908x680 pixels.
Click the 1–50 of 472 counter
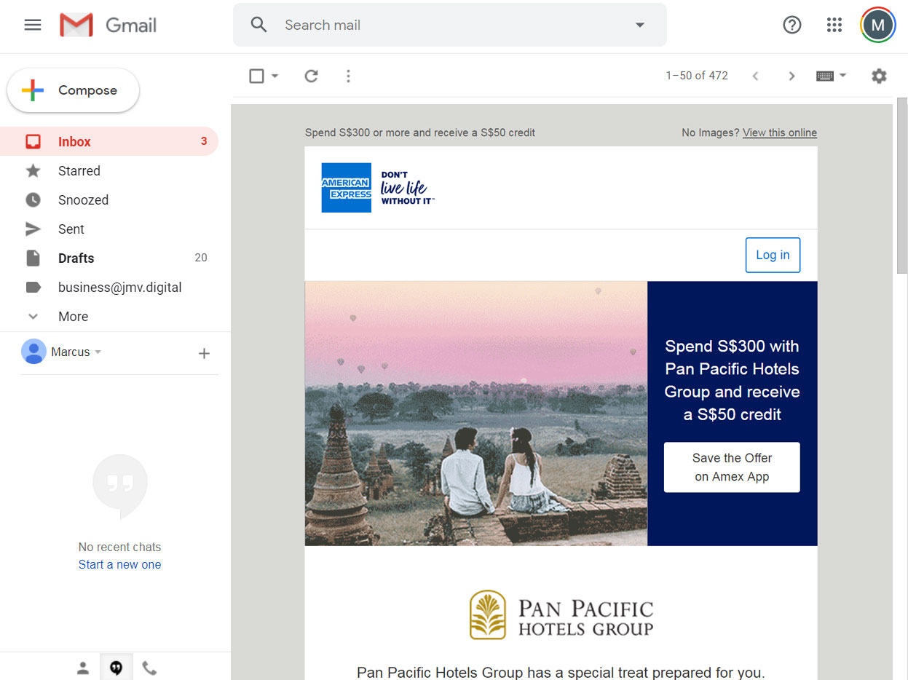(x=697, y=76)
